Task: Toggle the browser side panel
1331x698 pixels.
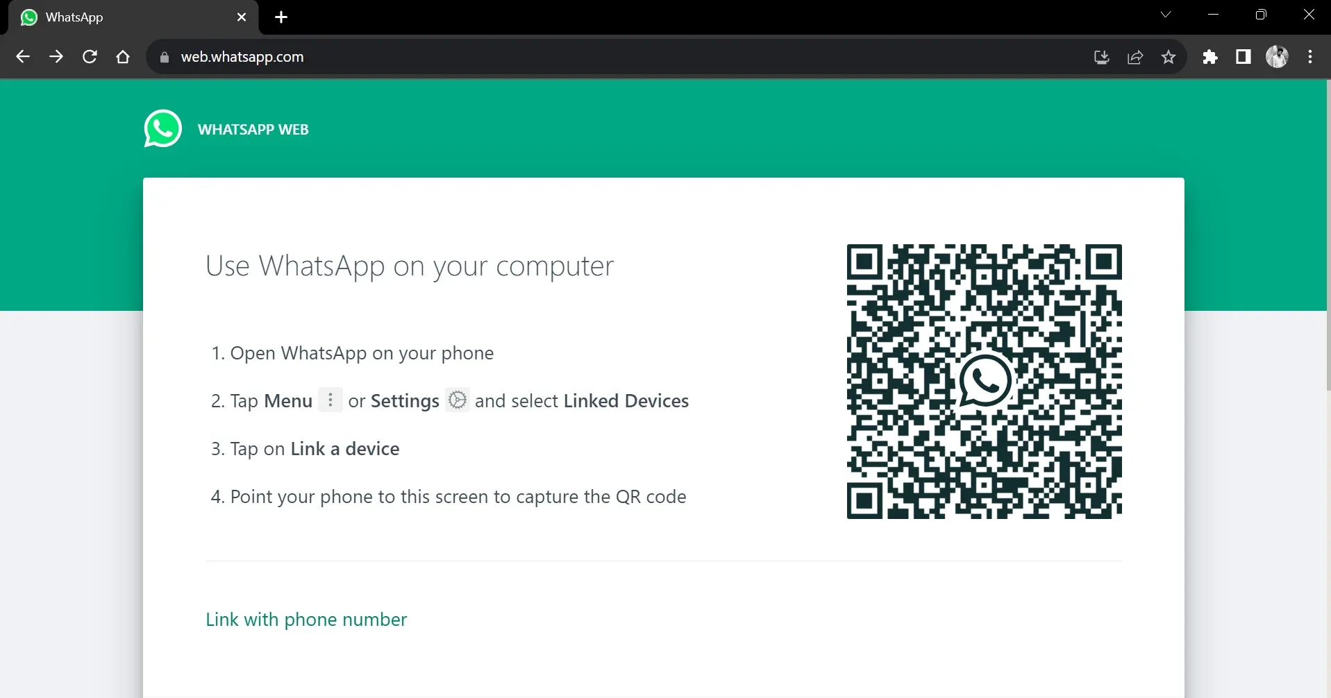Action: point(1243,57)
